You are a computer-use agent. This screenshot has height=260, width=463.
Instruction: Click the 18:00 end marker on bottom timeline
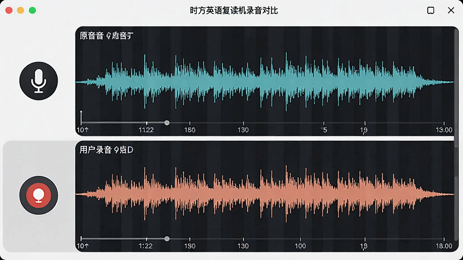coord(444,246)
